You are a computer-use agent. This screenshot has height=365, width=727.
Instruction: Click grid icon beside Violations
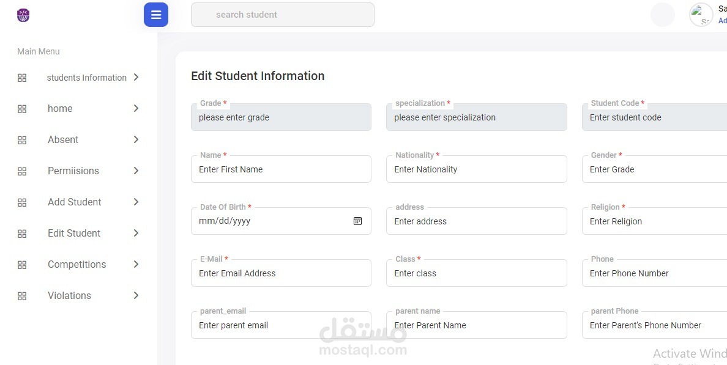(x=22, y=296)
